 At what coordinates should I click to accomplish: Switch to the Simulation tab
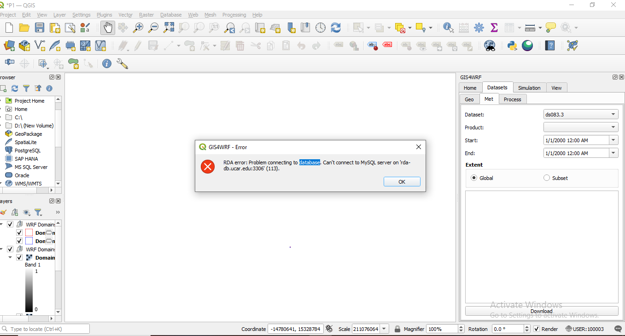(529, 88)
